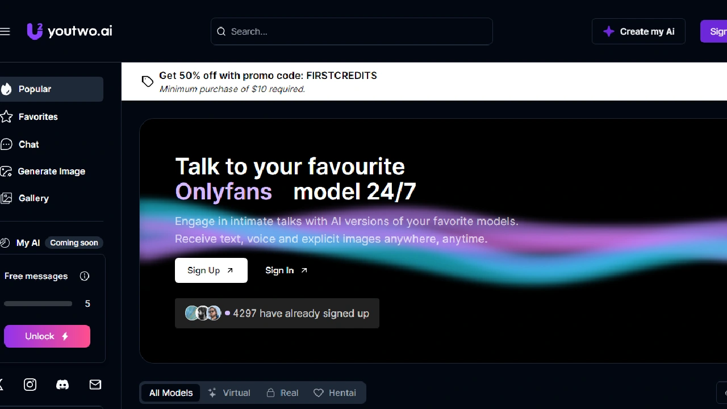Select the Hentai filter tab
727x409 pixels.
pos(335,393)
